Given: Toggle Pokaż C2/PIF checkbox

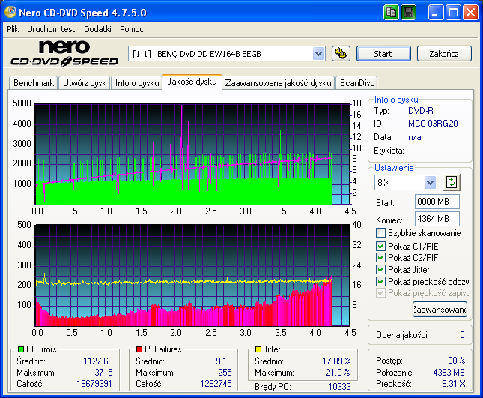Looking at the screenshot, I should pyautogui.click(x=380, y=257).
